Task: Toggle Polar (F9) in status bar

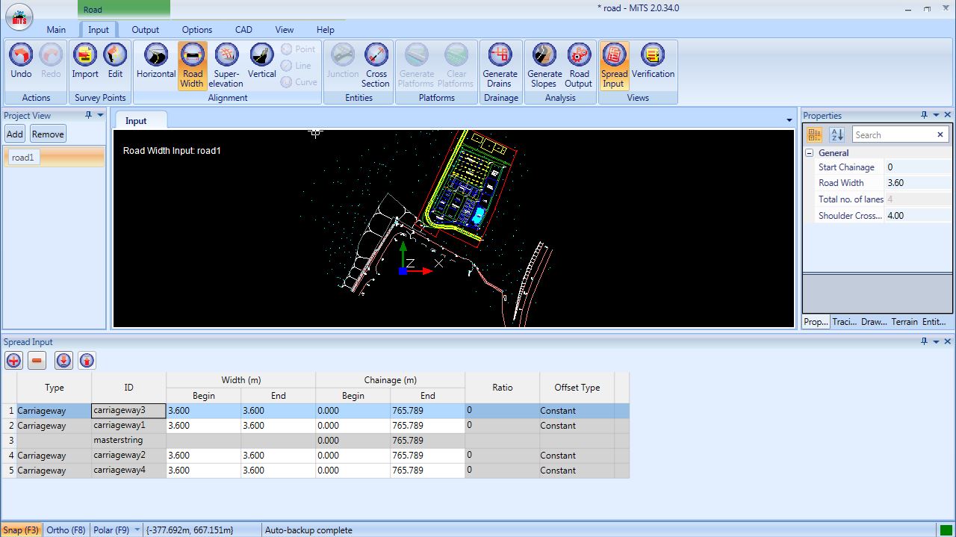Action: [111, 530]
